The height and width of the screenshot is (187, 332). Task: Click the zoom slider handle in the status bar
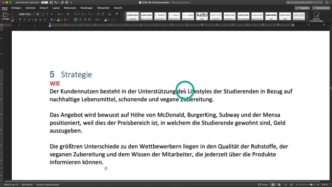pyautogui.click(x=311, y=184)
